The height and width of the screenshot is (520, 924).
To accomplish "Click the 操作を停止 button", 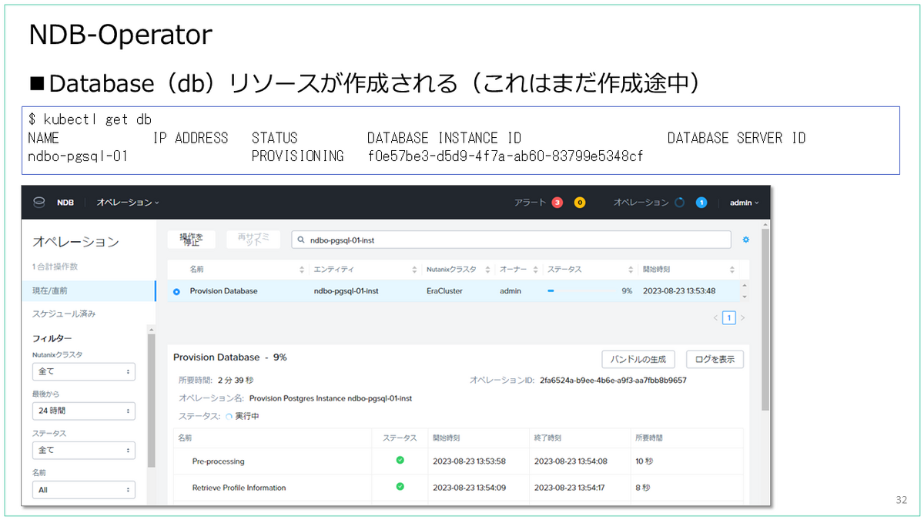I will [x=191, y=240].
